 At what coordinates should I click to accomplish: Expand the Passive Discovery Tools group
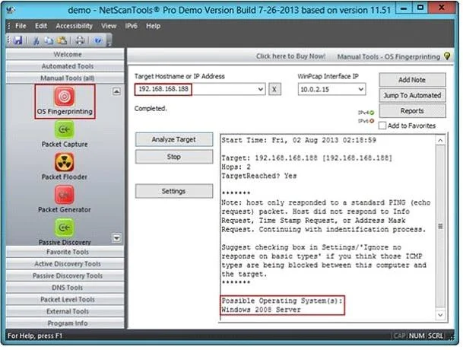click(x=65, y=275)
